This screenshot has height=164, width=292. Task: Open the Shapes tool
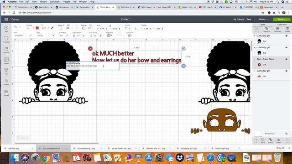[6, 82]
